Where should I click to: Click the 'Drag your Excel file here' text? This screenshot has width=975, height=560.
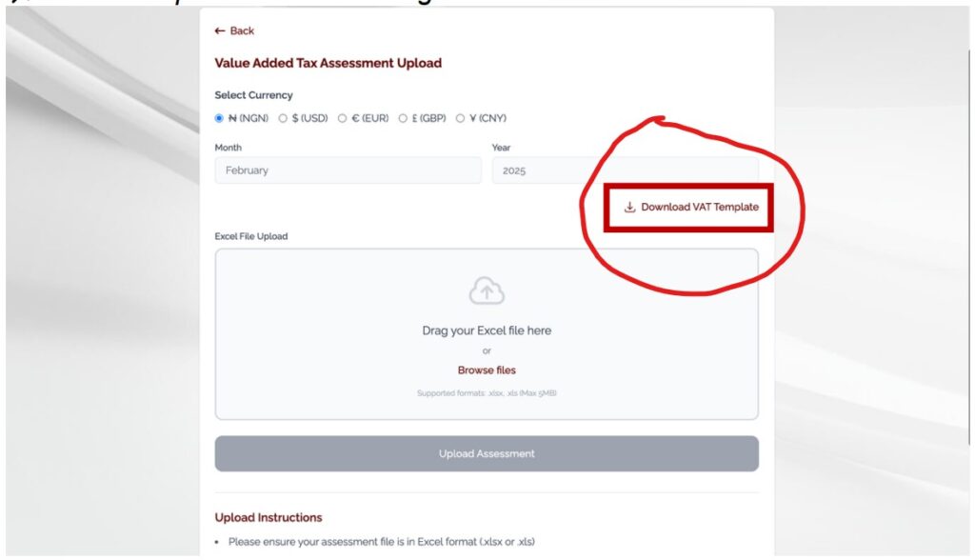point(487,331)
